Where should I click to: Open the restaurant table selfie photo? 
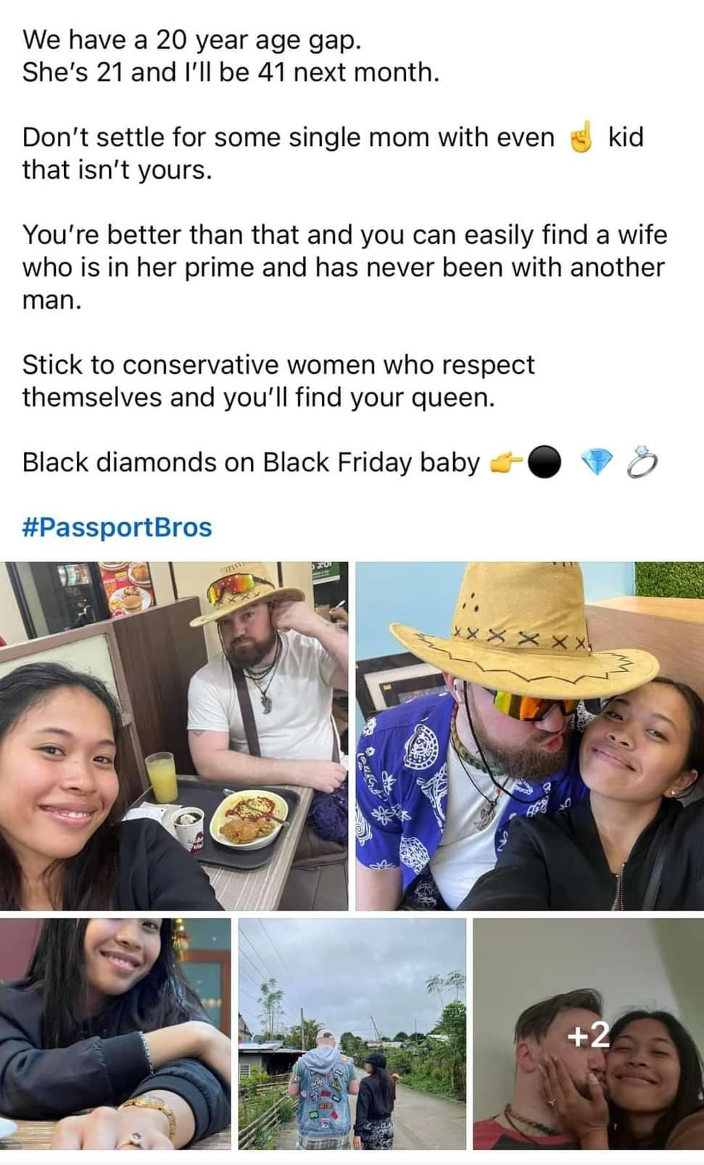174,735
